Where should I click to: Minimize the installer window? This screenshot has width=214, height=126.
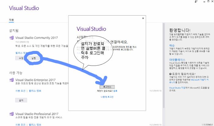pos(204,2)
